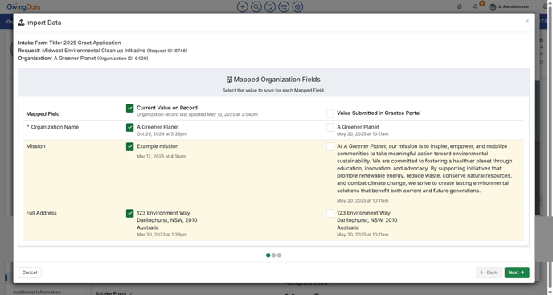Click the 'Full Address' mapped field label

[41, 213]
